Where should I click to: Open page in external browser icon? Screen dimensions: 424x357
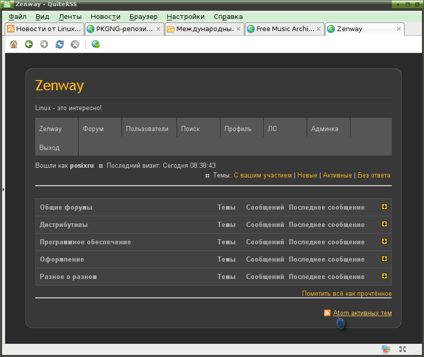coord(96,44)
